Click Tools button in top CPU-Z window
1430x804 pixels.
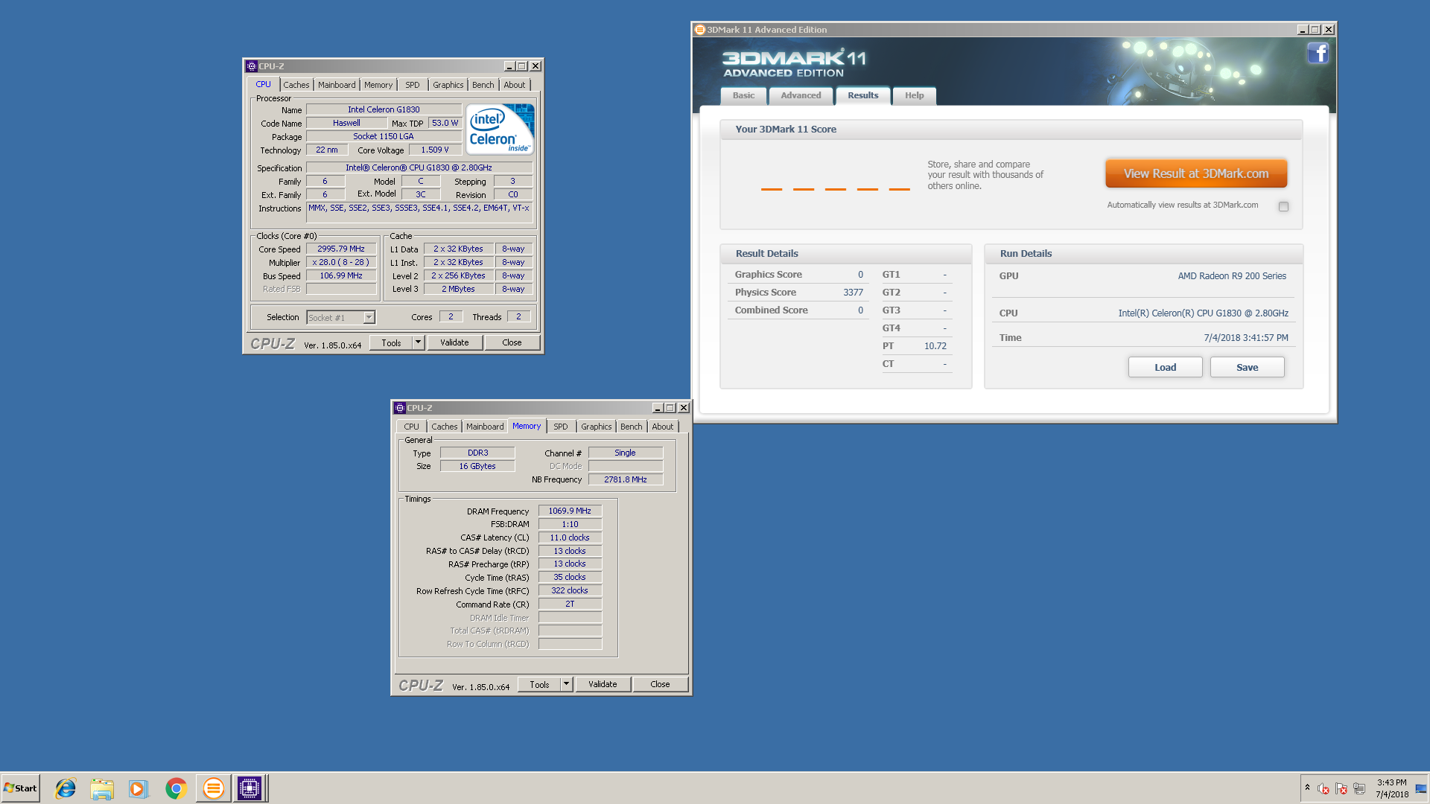pos(391,342)
